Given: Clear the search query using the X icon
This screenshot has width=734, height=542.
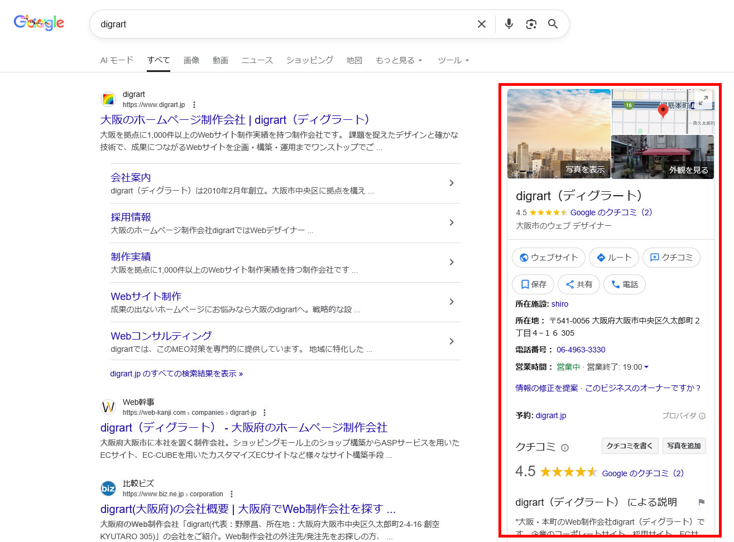Looking at the screenshot, I should (x=481, y=24).
